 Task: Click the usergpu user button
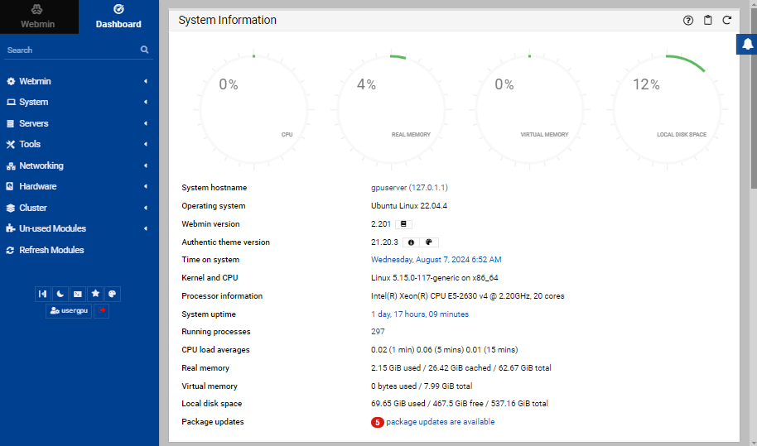pos(69,310)
